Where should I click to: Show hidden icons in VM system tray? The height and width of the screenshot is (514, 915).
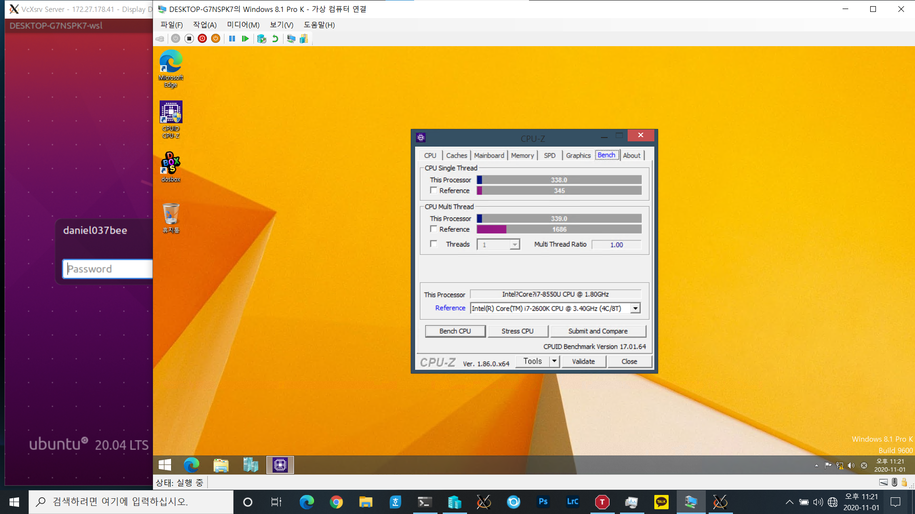point(816,465)
